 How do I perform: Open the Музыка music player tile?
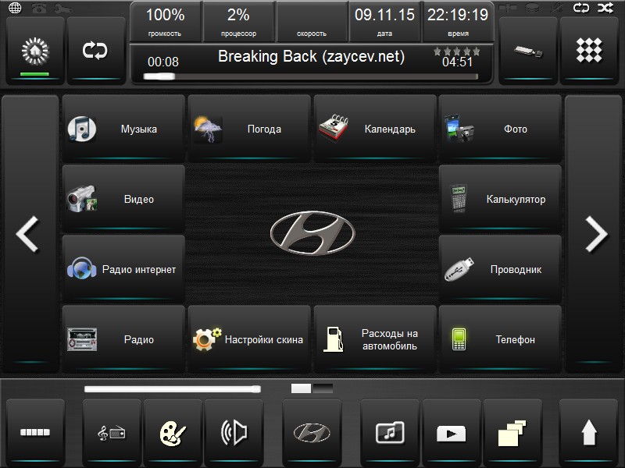point(123,128)
